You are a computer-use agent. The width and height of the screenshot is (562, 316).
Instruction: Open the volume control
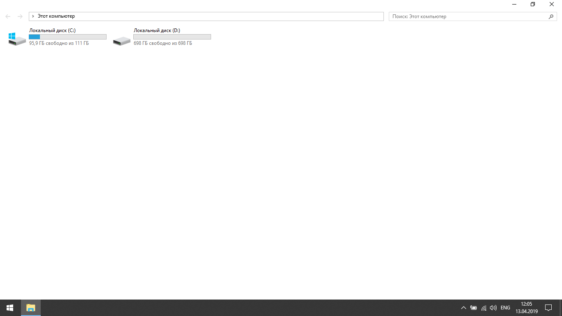tap(493, 308)
